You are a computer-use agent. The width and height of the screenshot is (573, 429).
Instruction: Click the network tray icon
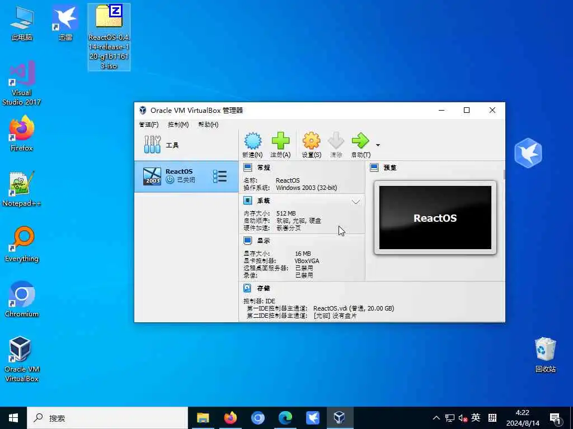[449, 418]
